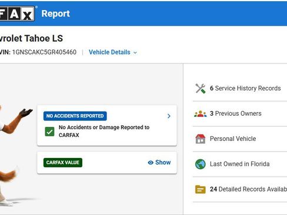This screenshot has width=287, height=215.
Task: Click the eye icon beside Show
Action: 151,163
